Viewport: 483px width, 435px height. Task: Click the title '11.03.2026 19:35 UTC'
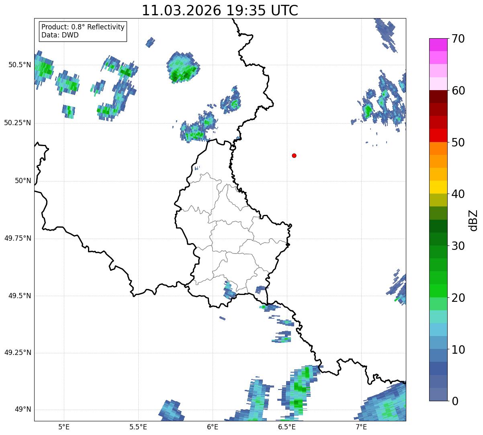[220, 10]
